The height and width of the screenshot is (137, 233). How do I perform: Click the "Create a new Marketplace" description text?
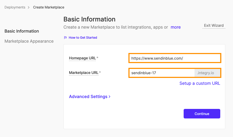[x=115, y=27]
